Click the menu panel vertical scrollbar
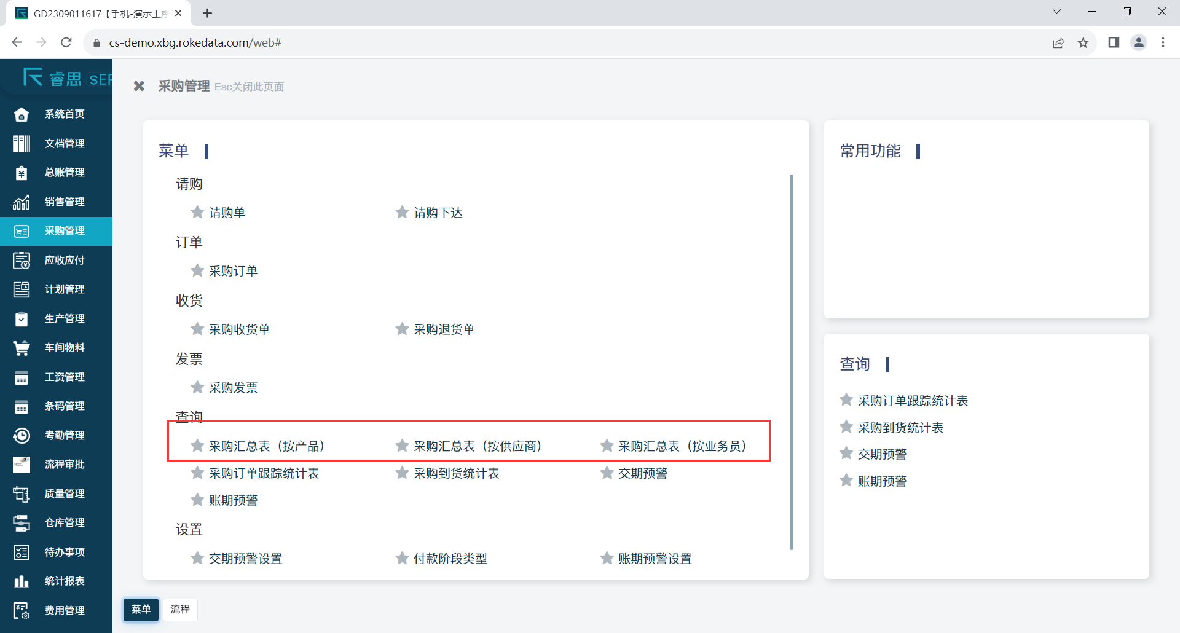The width and height of the screenshot is (1180, 633). point(791,363)
